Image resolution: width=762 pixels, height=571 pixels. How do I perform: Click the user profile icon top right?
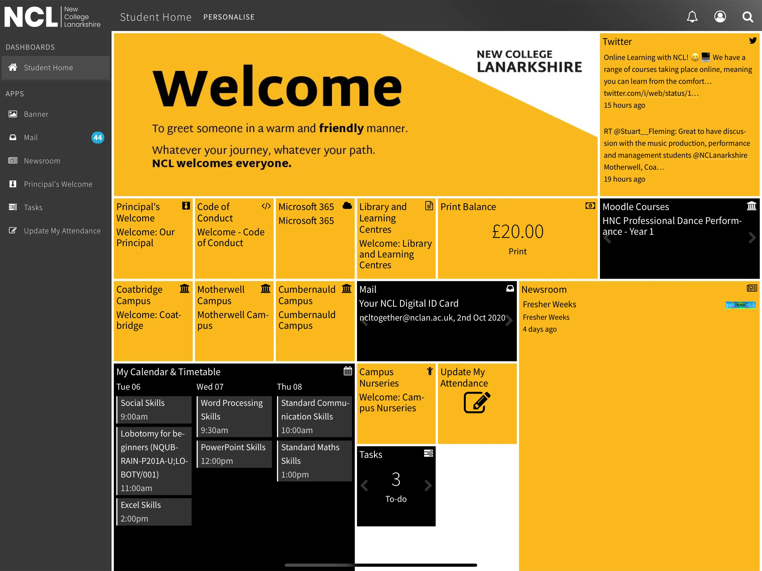[x=719, y=16]
